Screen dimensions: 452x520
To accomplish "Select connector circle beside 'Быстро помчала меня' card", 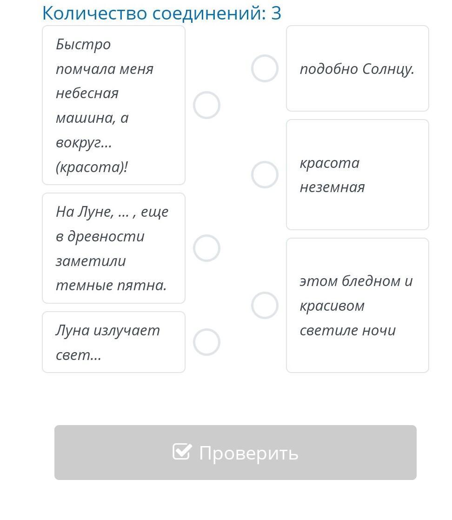I will coord(206,105).
